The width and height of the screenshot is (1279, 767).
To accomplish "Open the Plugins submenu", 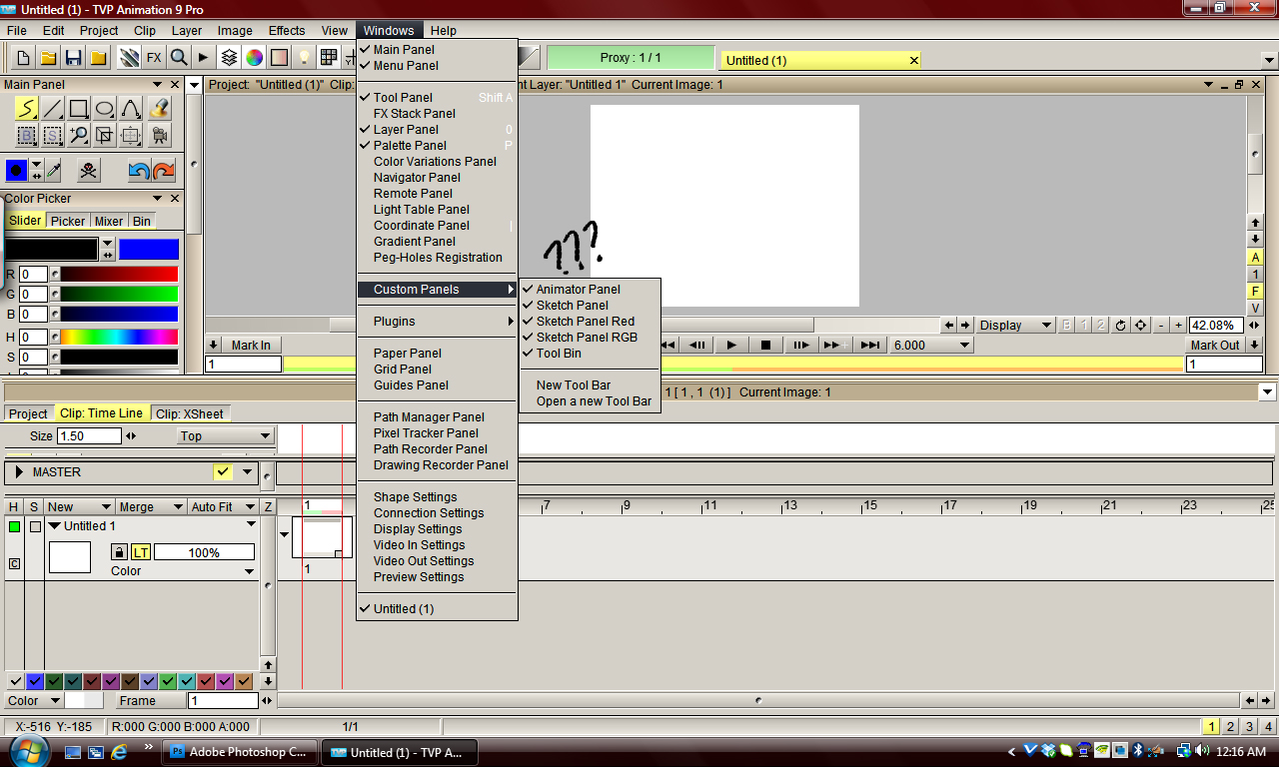I will (438, 321).
